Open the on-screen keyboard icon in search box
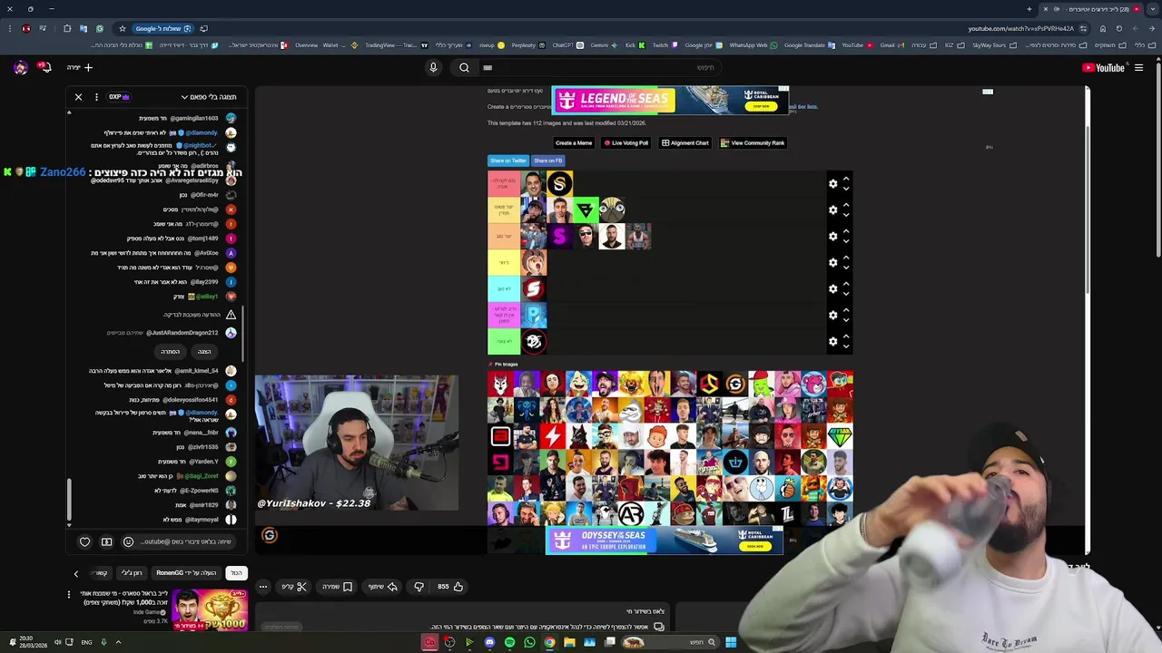This screenshot has height=653, width=1162. point(487,67)
